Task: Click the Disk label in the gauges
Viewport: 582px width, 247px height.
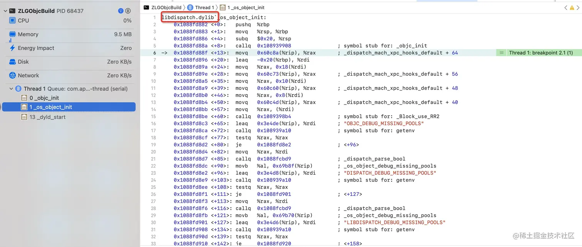Action: (23, 62)
